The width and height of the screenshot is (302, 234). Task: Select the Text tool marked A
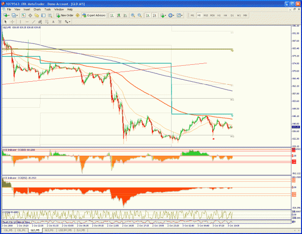pos(53,22)
